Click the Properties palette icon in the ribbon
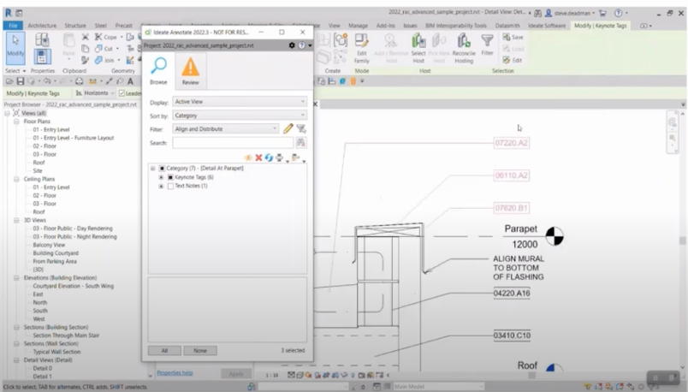 42,57
